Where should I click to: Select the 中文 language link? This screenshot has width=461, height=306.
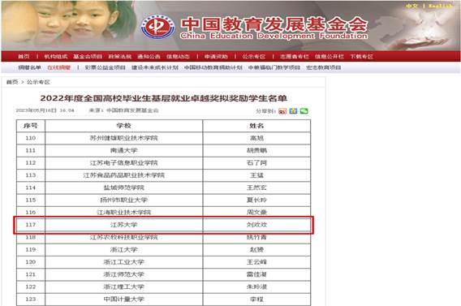pyautogui.click(x=411, y=6)
